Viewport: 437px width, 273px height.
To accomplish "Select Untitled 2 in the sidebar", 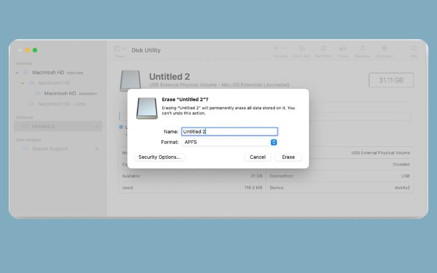I will pos(43,127).
